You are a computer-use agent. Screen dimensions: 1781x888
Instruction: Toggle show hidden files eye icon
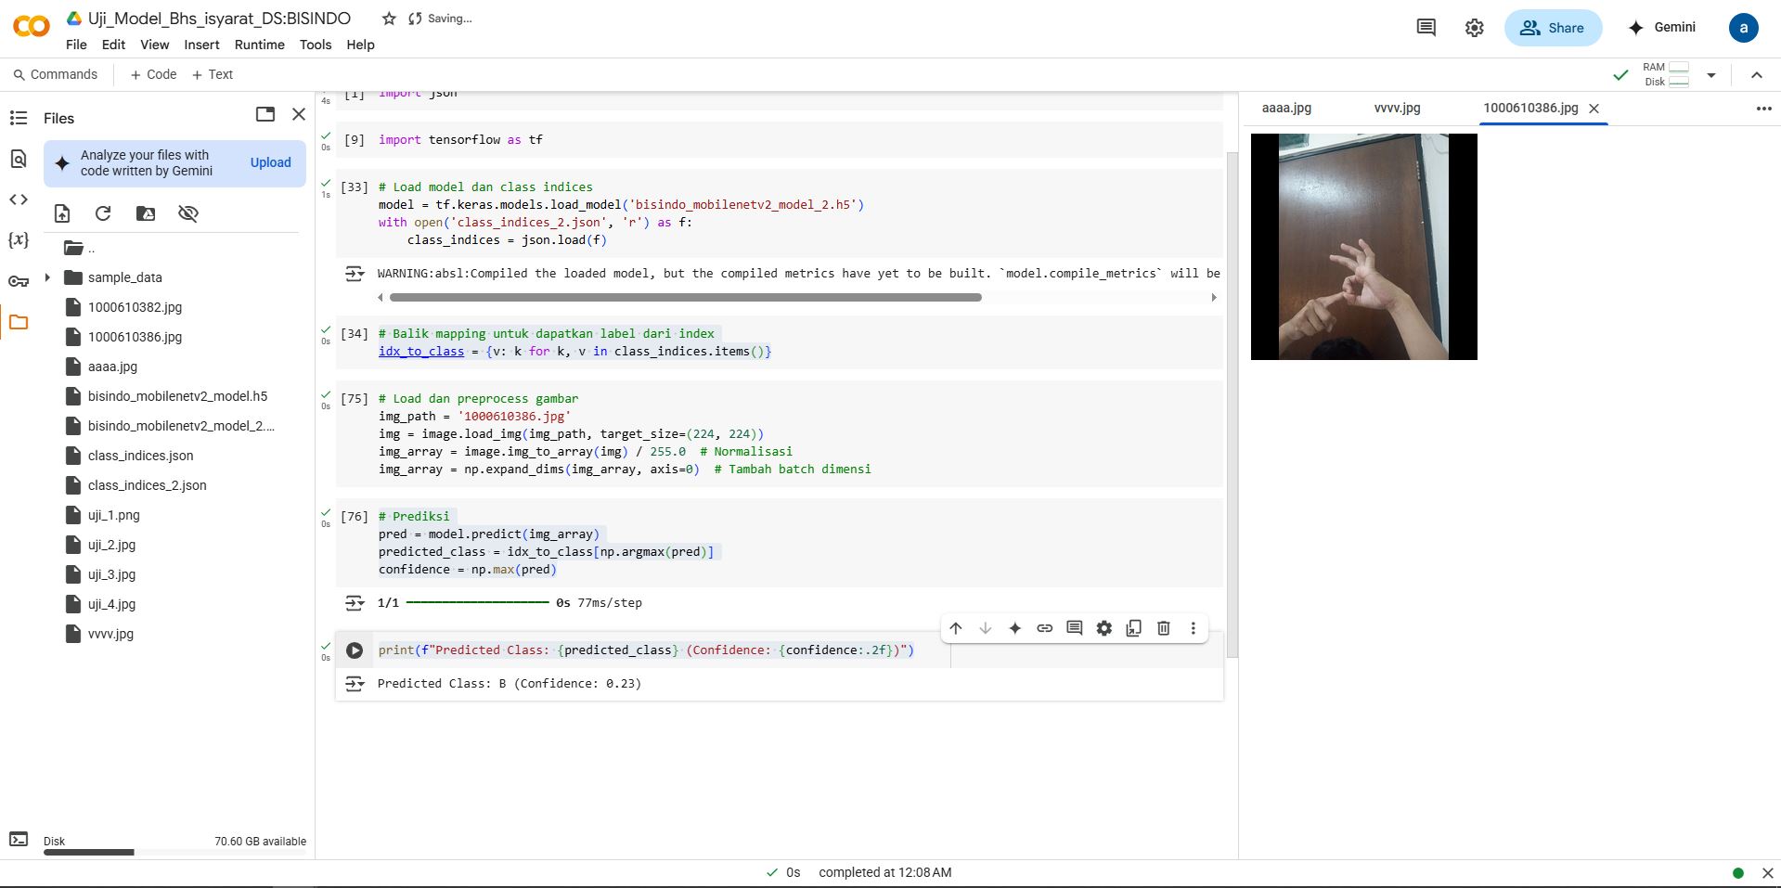pos(188,213)
